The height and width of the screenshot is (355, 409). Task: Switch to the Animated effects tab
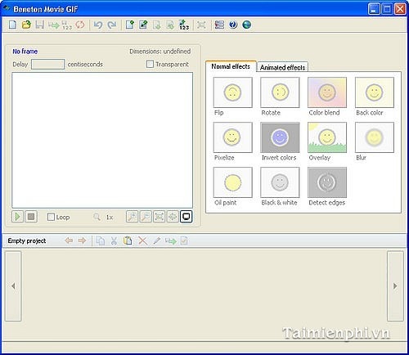(282, 67)
